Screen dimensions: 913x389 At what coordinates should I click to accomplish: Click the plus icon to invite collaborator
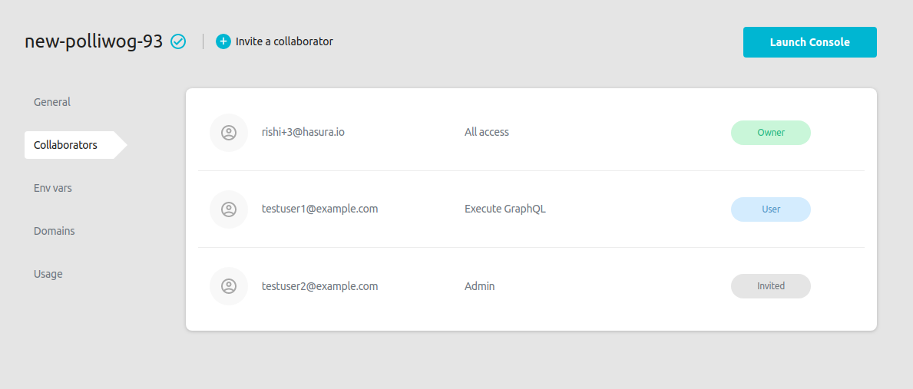tap(223, 41)
